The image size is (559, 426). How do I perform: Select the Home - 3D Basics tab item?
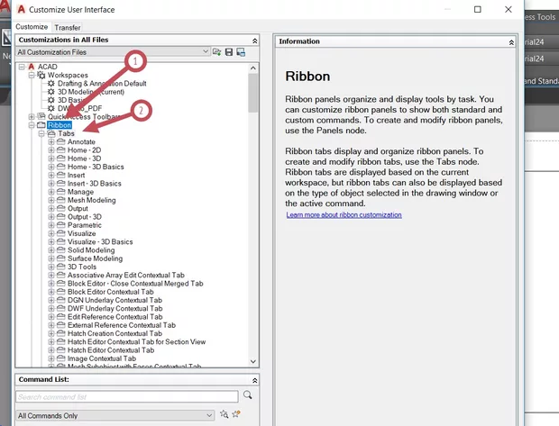pyautogui.click(x=96, y=167)
